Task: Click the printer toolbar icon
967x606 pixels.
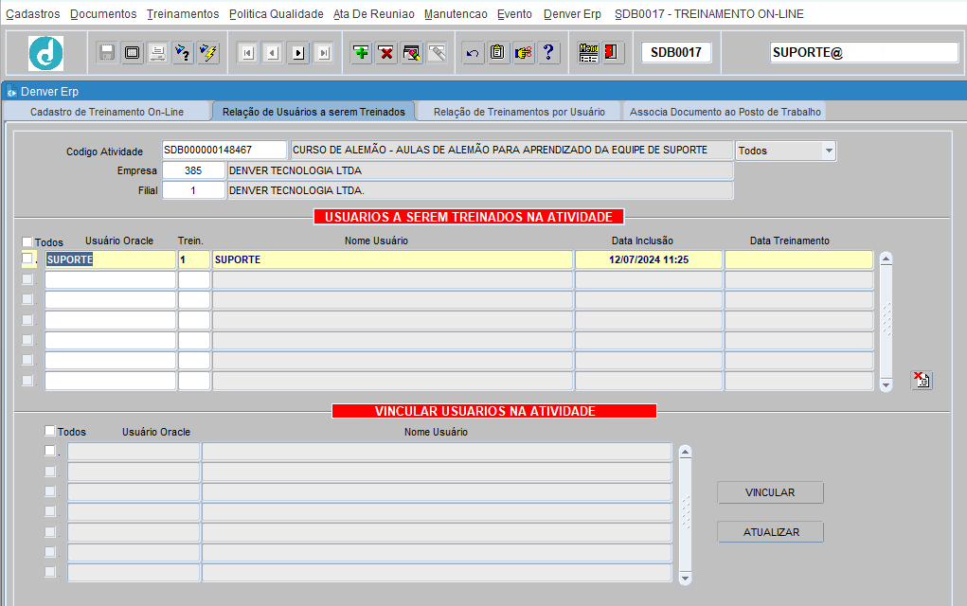Action: (x=157, y=53)
